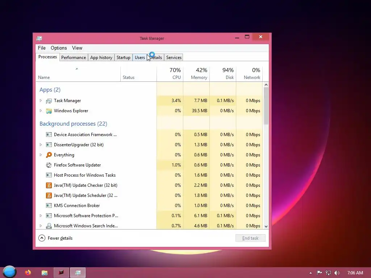Click the Windows Search Indexer icon

click(49, 226)
